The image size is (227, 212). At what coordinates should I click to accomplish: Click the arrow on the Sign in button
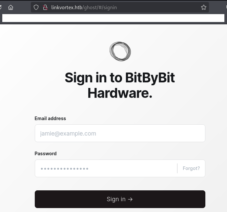130,199
